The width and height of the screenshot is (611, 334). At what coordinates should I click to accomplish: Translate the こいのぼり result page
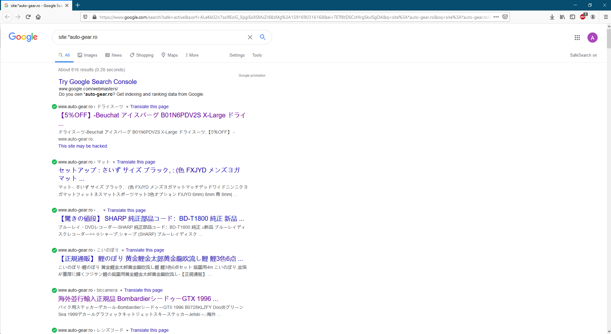[x=145, y=250]
